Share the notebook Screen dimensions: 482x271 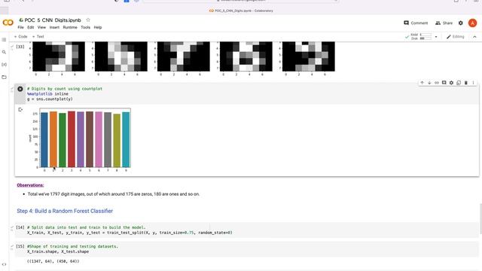coord(444,23)
